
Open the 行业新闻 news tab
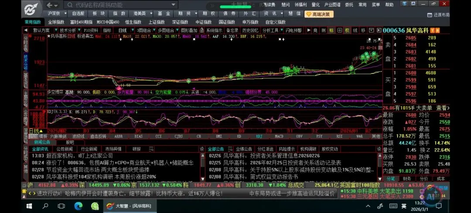89,149
